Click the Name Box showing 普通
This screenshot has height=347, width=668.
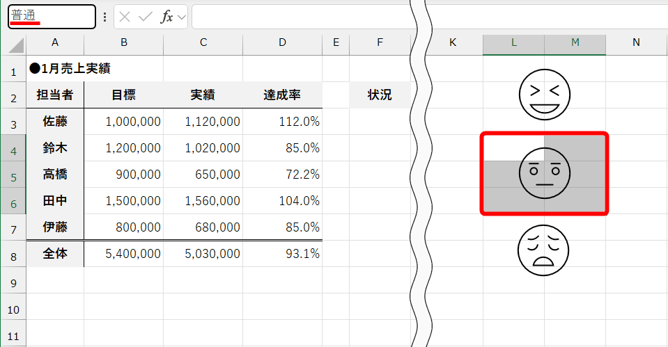[x=52, y=17]
